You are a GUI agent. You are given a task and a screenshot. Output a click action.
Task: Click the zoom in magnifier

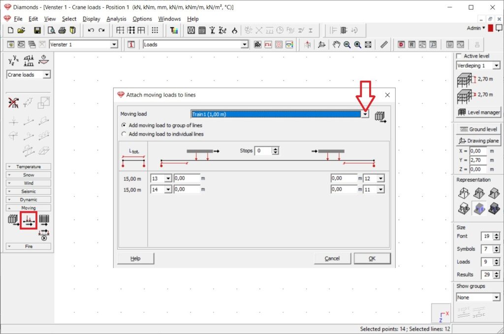pos(357,44)
